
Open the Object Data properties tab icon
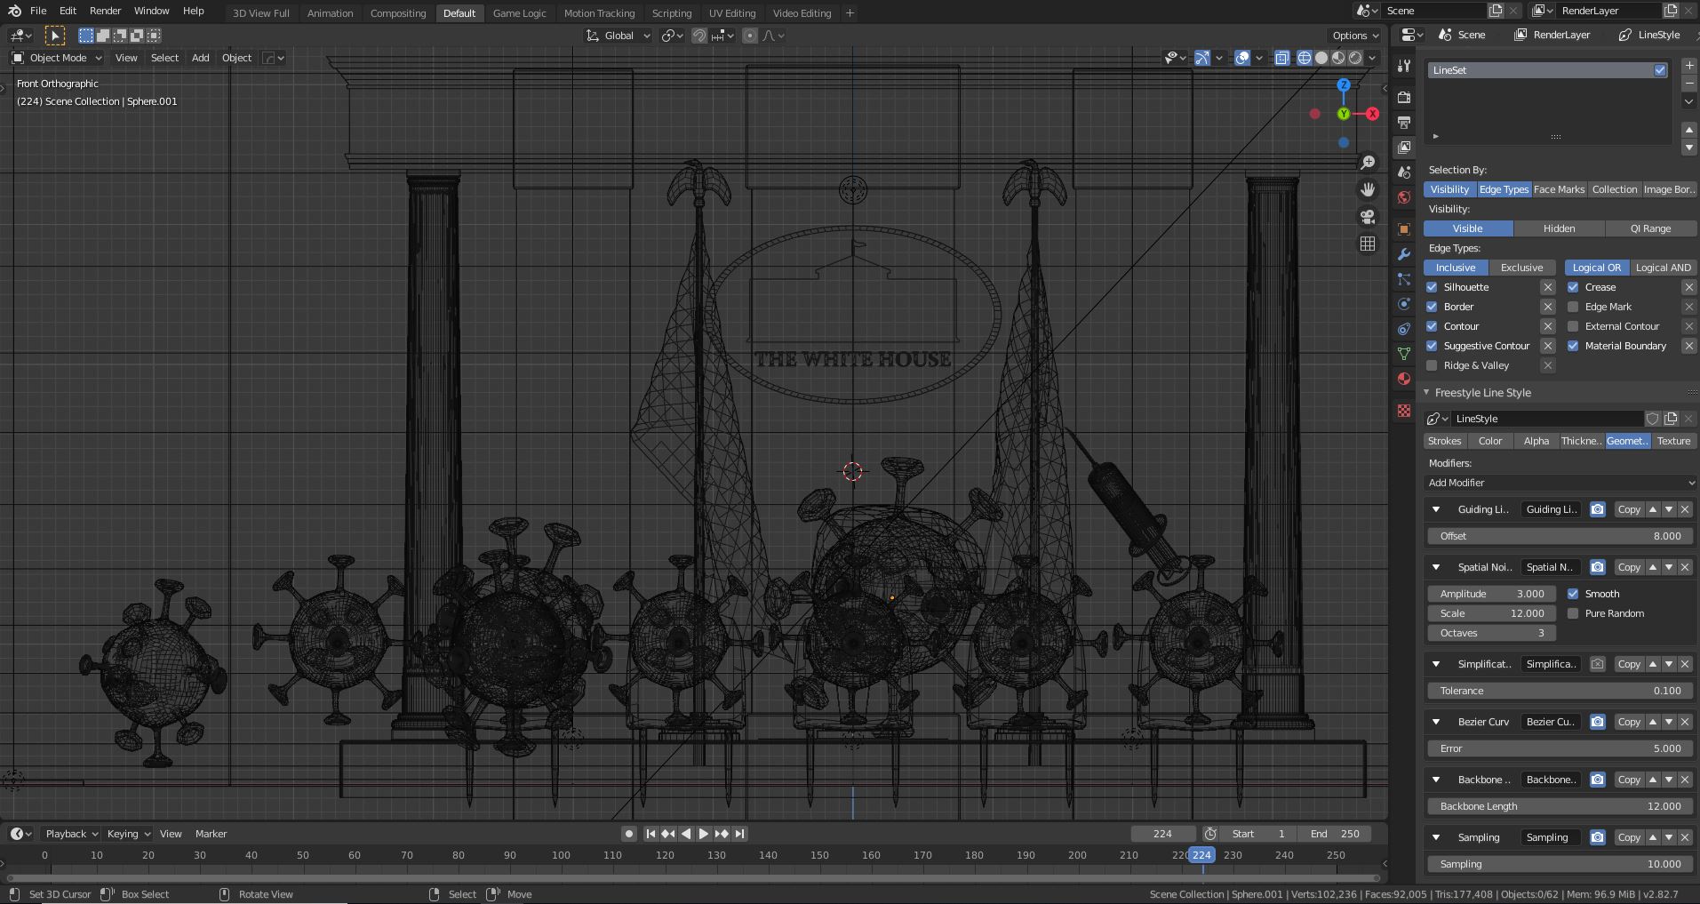click(x=1404, y=354)
